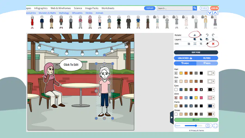The width and height of the screenshot is (245, 138).
Task: Click the resize-to-fit arrows icon in Edit row
Action: pyautogui.click(x=195, y=44)
